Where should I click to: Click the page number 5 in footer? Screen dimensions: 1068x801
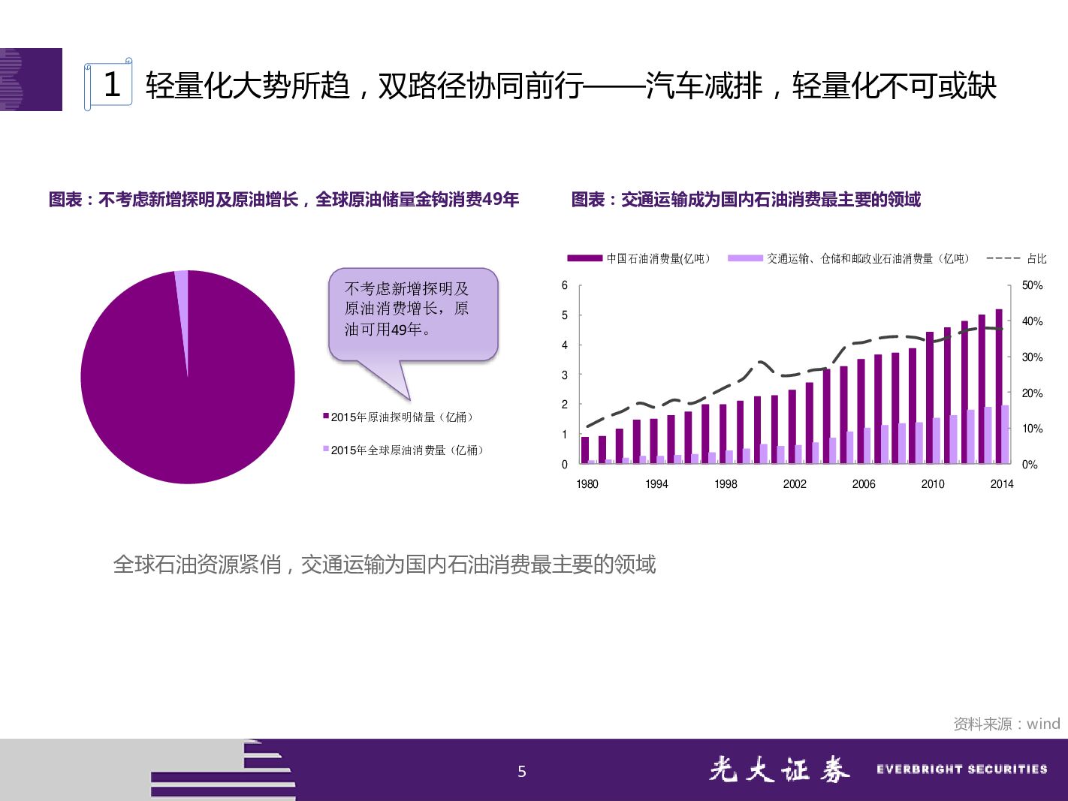(522, 771)
